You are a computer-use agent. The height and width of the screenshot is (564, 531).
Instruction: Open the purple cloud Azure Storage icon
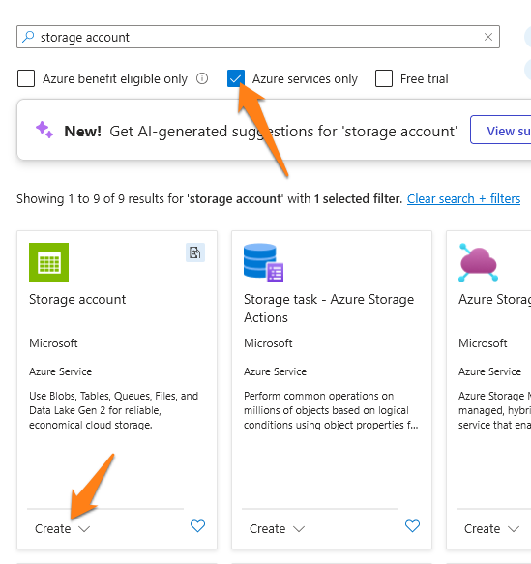pyautogui.click(x=479, y=262)
